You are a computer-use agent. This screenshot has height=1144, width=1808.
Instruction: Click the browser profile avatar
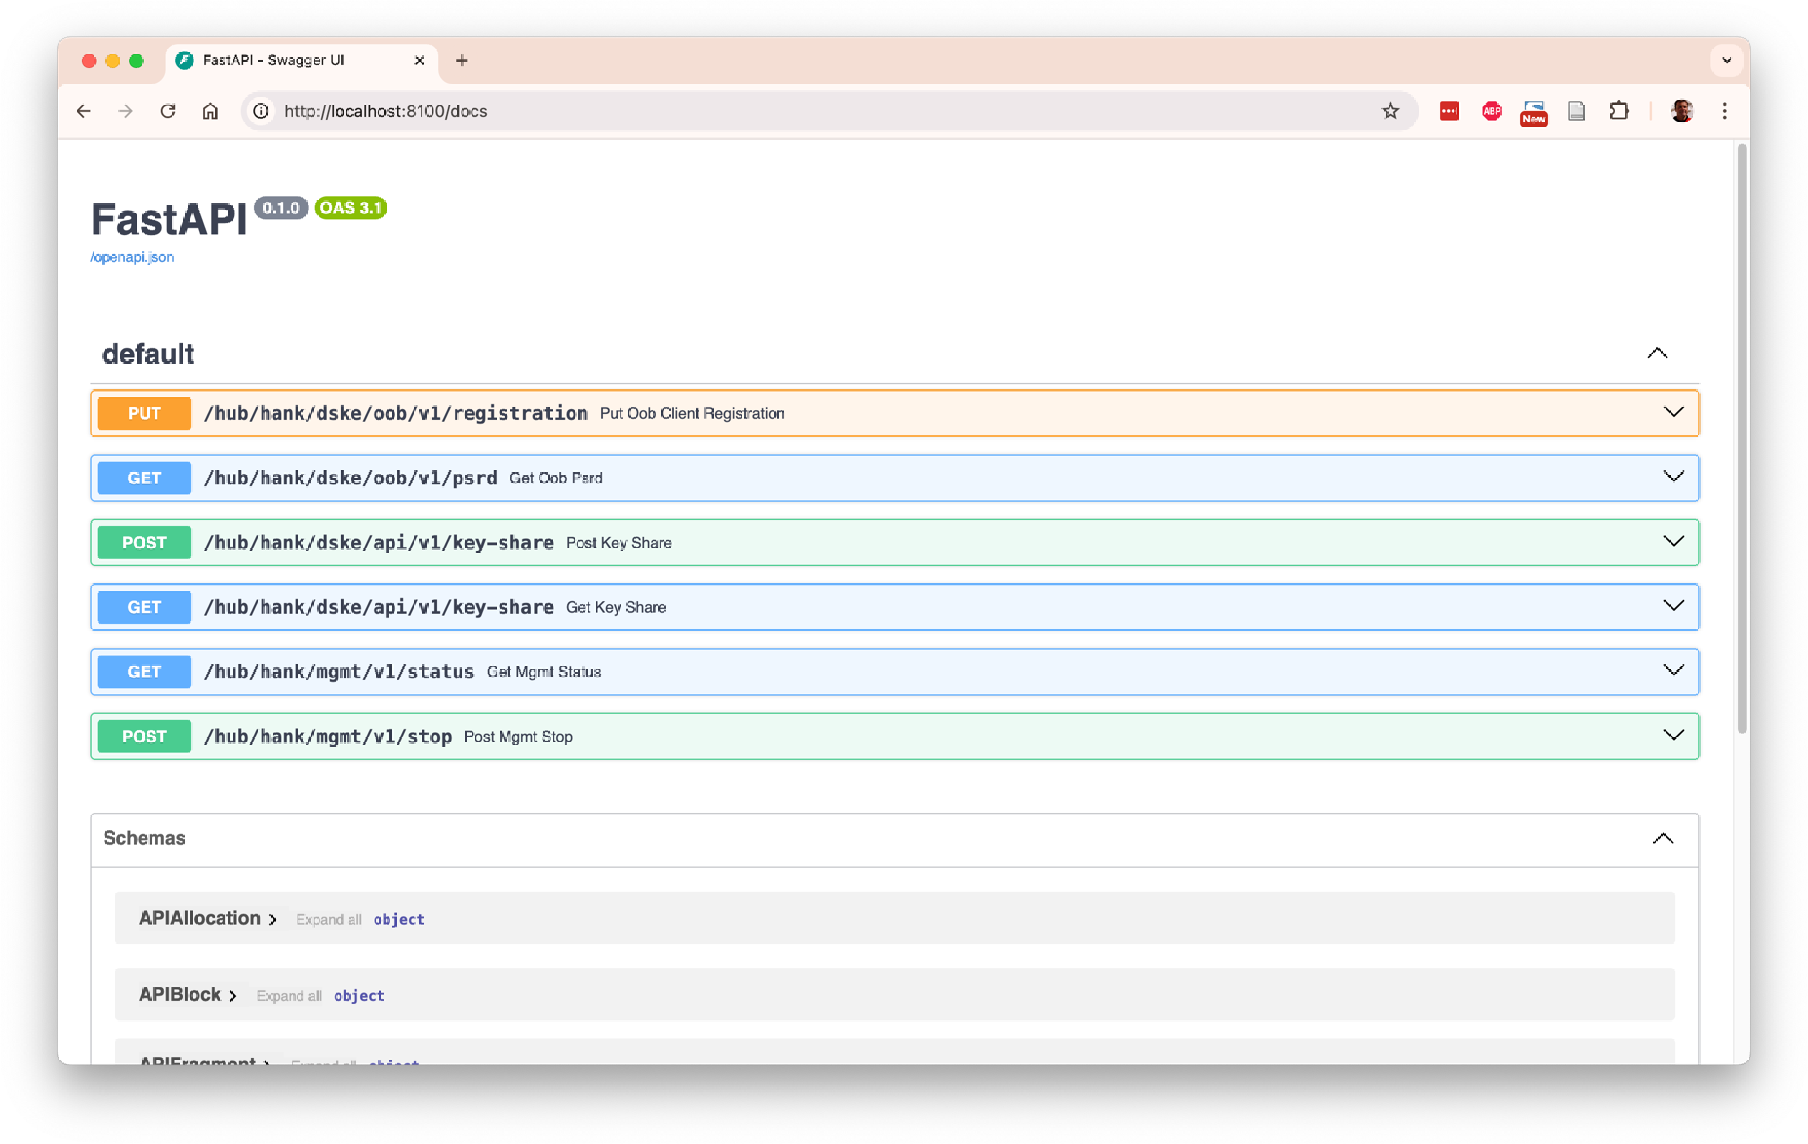tap(1682, 110)
